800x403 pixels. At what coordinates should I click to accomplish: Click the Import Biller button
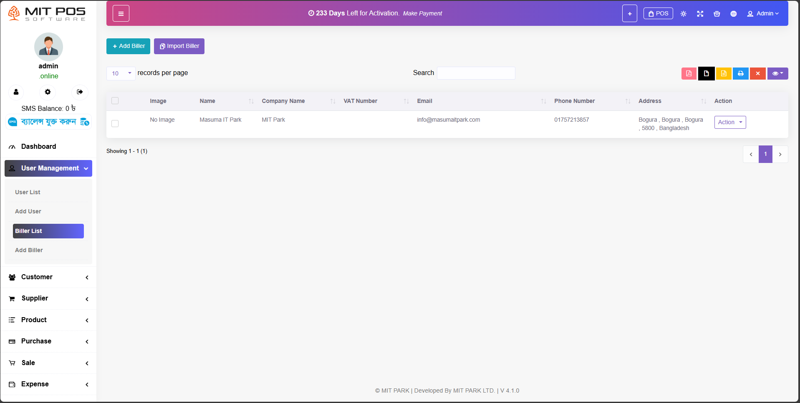tap(179, 46)
